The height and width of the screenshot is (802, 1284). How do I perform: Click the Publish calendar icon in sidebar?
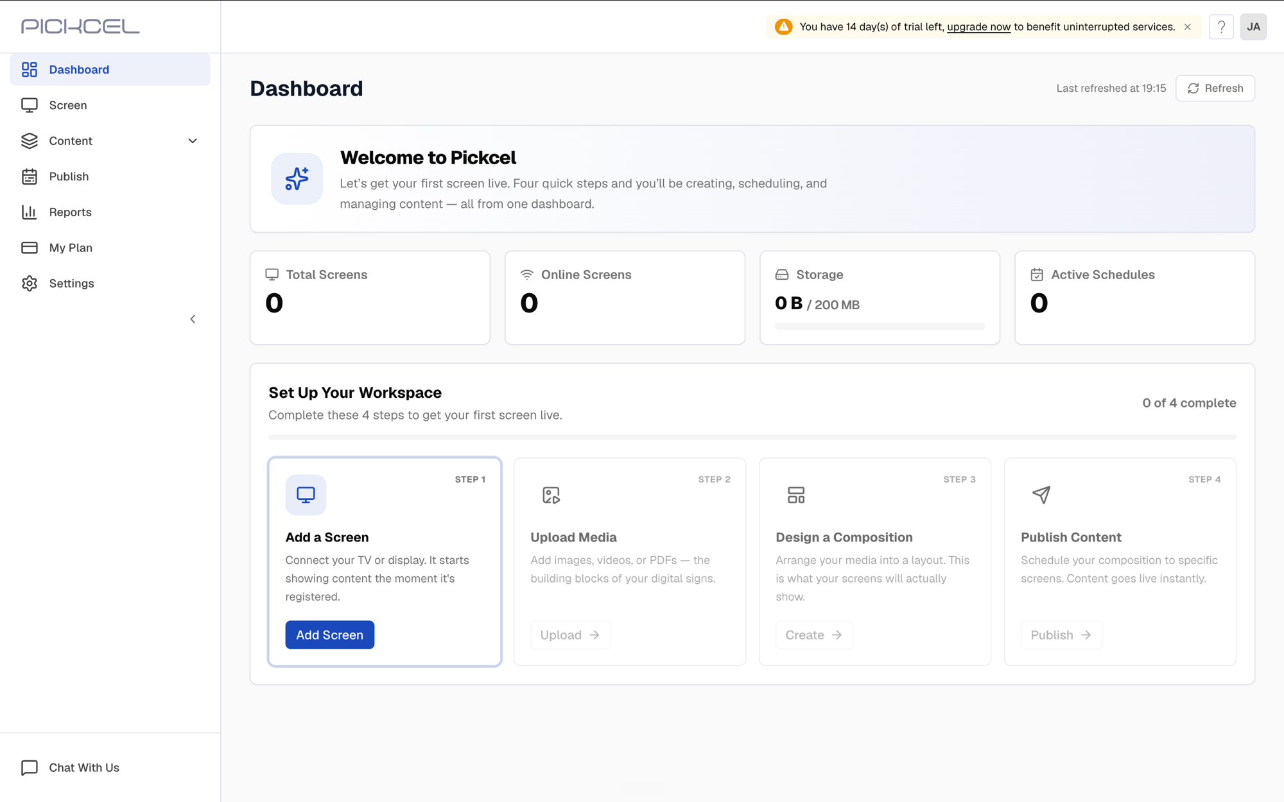30,176
